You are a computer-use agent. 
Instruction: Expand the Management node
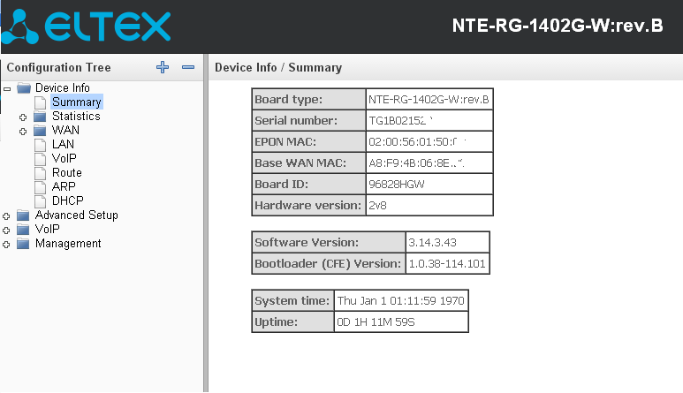pyautogui.click(x=6, y=244)
